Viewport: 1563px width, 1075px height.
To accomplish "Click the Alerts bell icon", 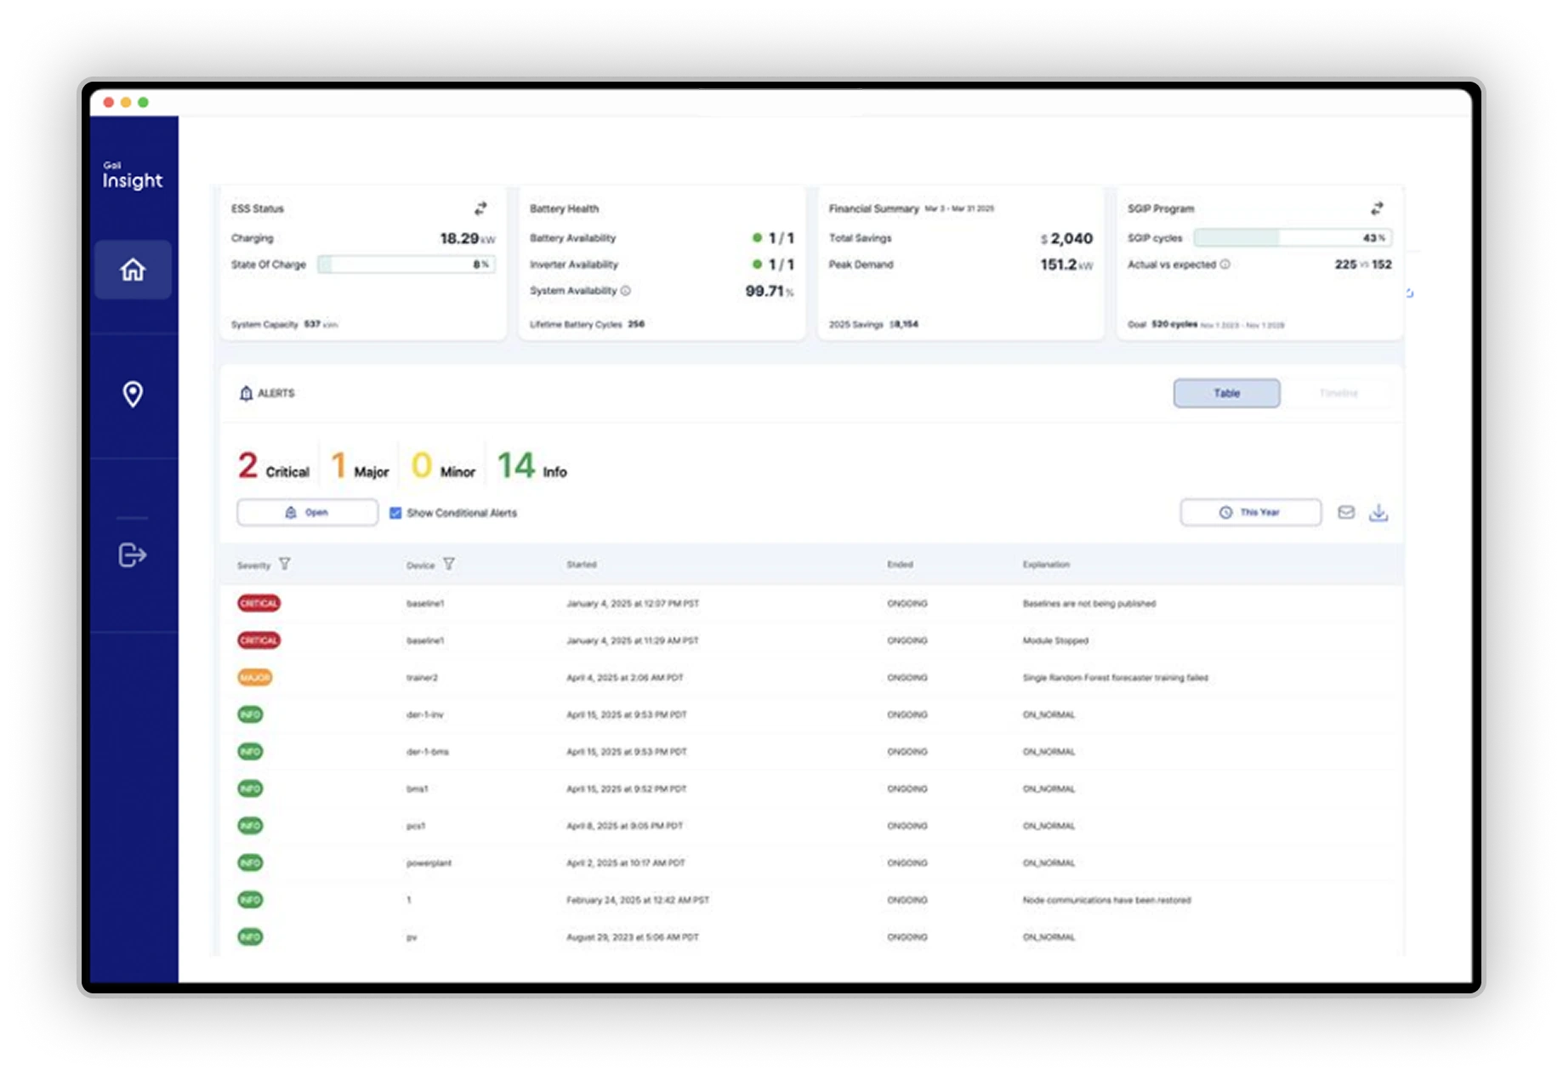I will (x=246, y=393).
